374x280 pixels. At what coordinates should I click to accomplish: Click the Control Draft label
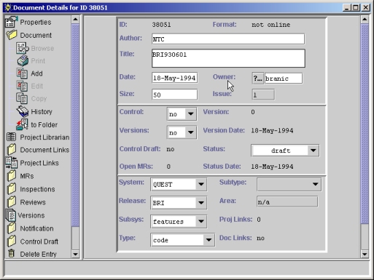click(x=39, y=241)
